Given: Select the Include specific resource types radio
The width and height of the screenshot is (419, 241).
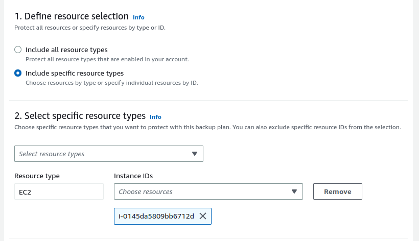Looking at the screenshot, I should (18, 73).
